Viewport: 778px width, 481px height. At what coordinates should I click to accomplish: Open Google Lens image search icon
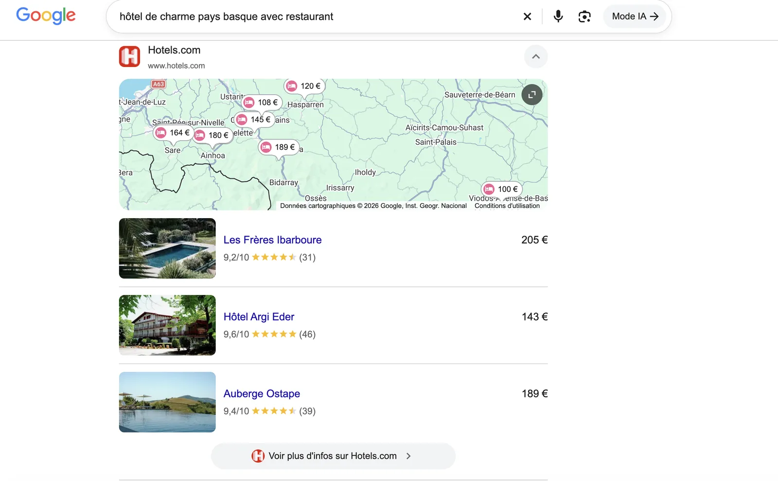tap(584, 17)
